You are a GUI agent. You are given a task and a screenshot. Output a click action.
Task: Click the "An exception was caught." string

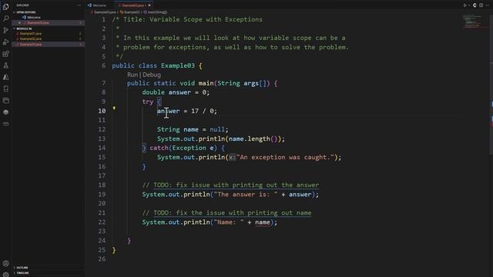[286, 157]
